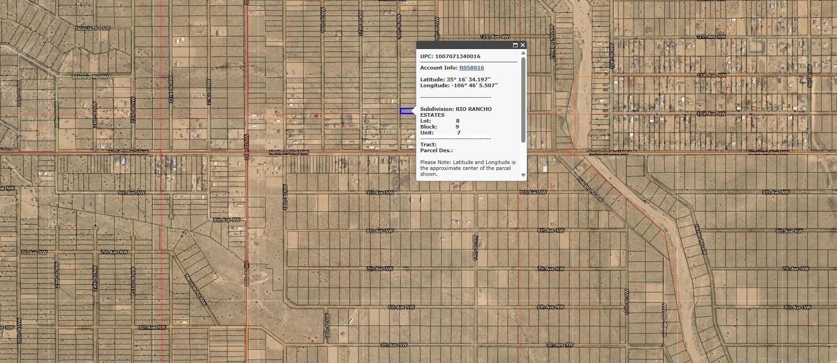Click the popup scrollbar down arrow
The width and height of the screenshot is (837, 363).
point(523,175)
